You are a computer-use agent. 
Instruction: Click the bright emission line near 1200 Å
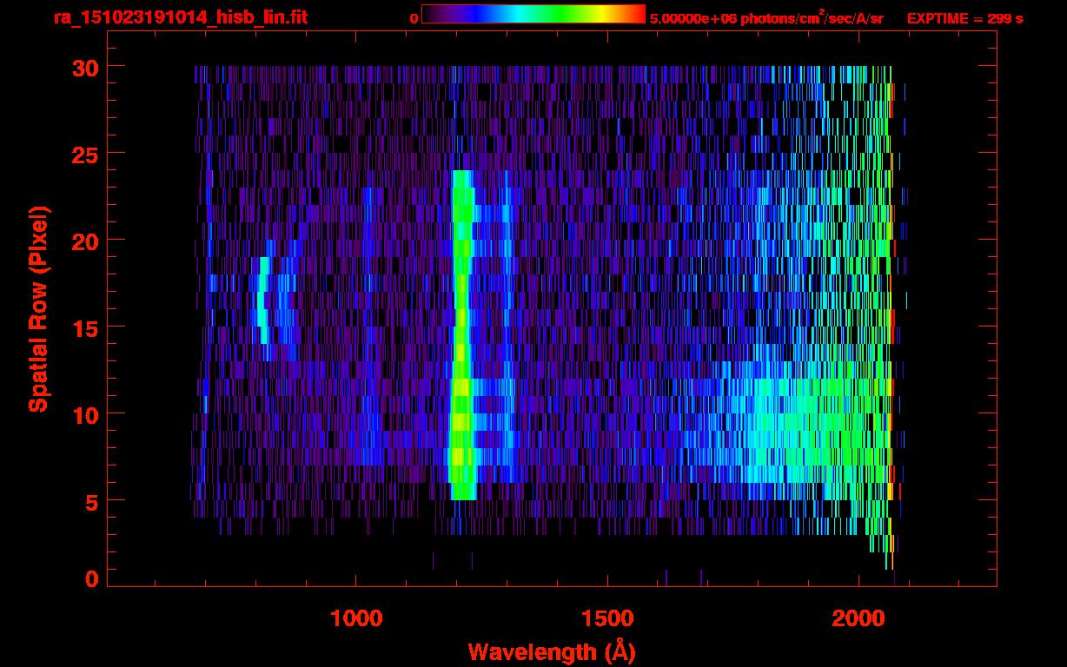point(462,334)
